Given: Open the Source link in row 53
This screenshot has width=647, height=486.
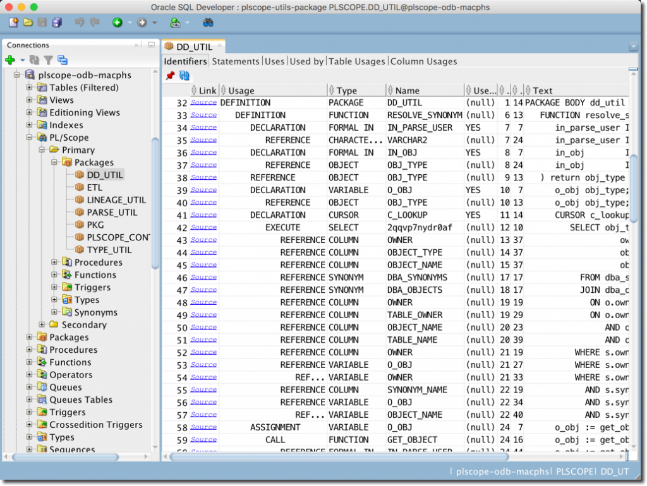Looking at the screenshot, I should point(203,364).
